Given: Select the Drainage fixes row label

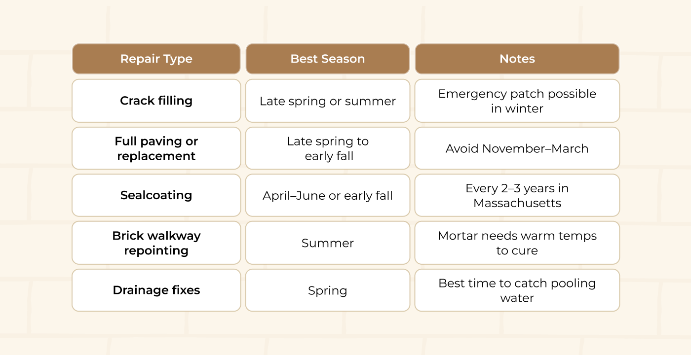Looking at the screenshot, I should pos(156,290).
